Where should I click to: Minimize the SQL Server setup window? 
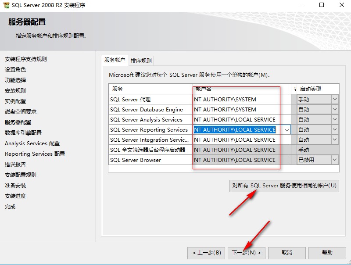pos(302,5)
